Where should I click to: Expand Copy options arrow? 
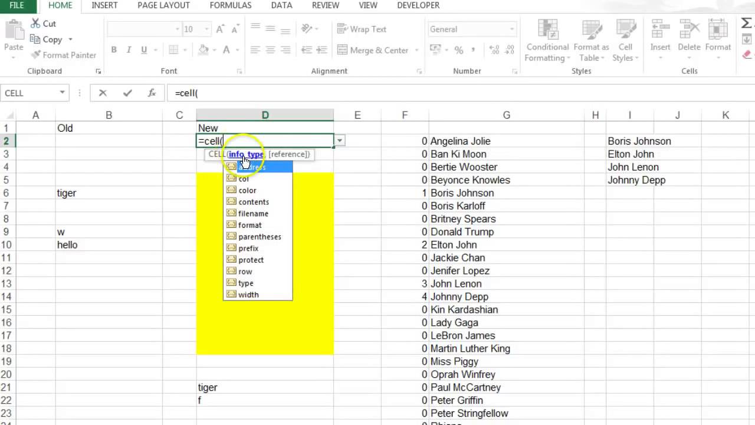tap(70, 40)
